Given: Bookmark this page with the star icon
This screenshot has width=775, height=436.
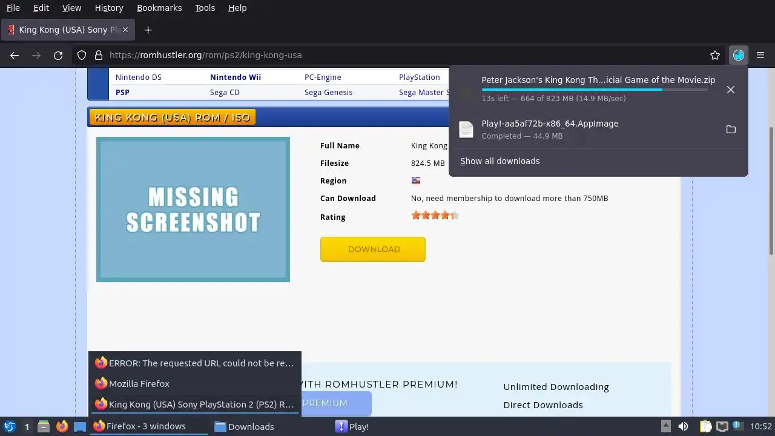Looking at the screenshot, I should click(715, 55).
